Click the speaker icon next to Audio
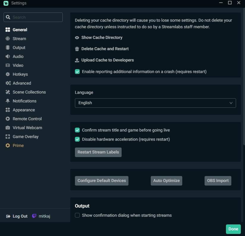This screenshot has width=245, height=236. pos(8,56)
